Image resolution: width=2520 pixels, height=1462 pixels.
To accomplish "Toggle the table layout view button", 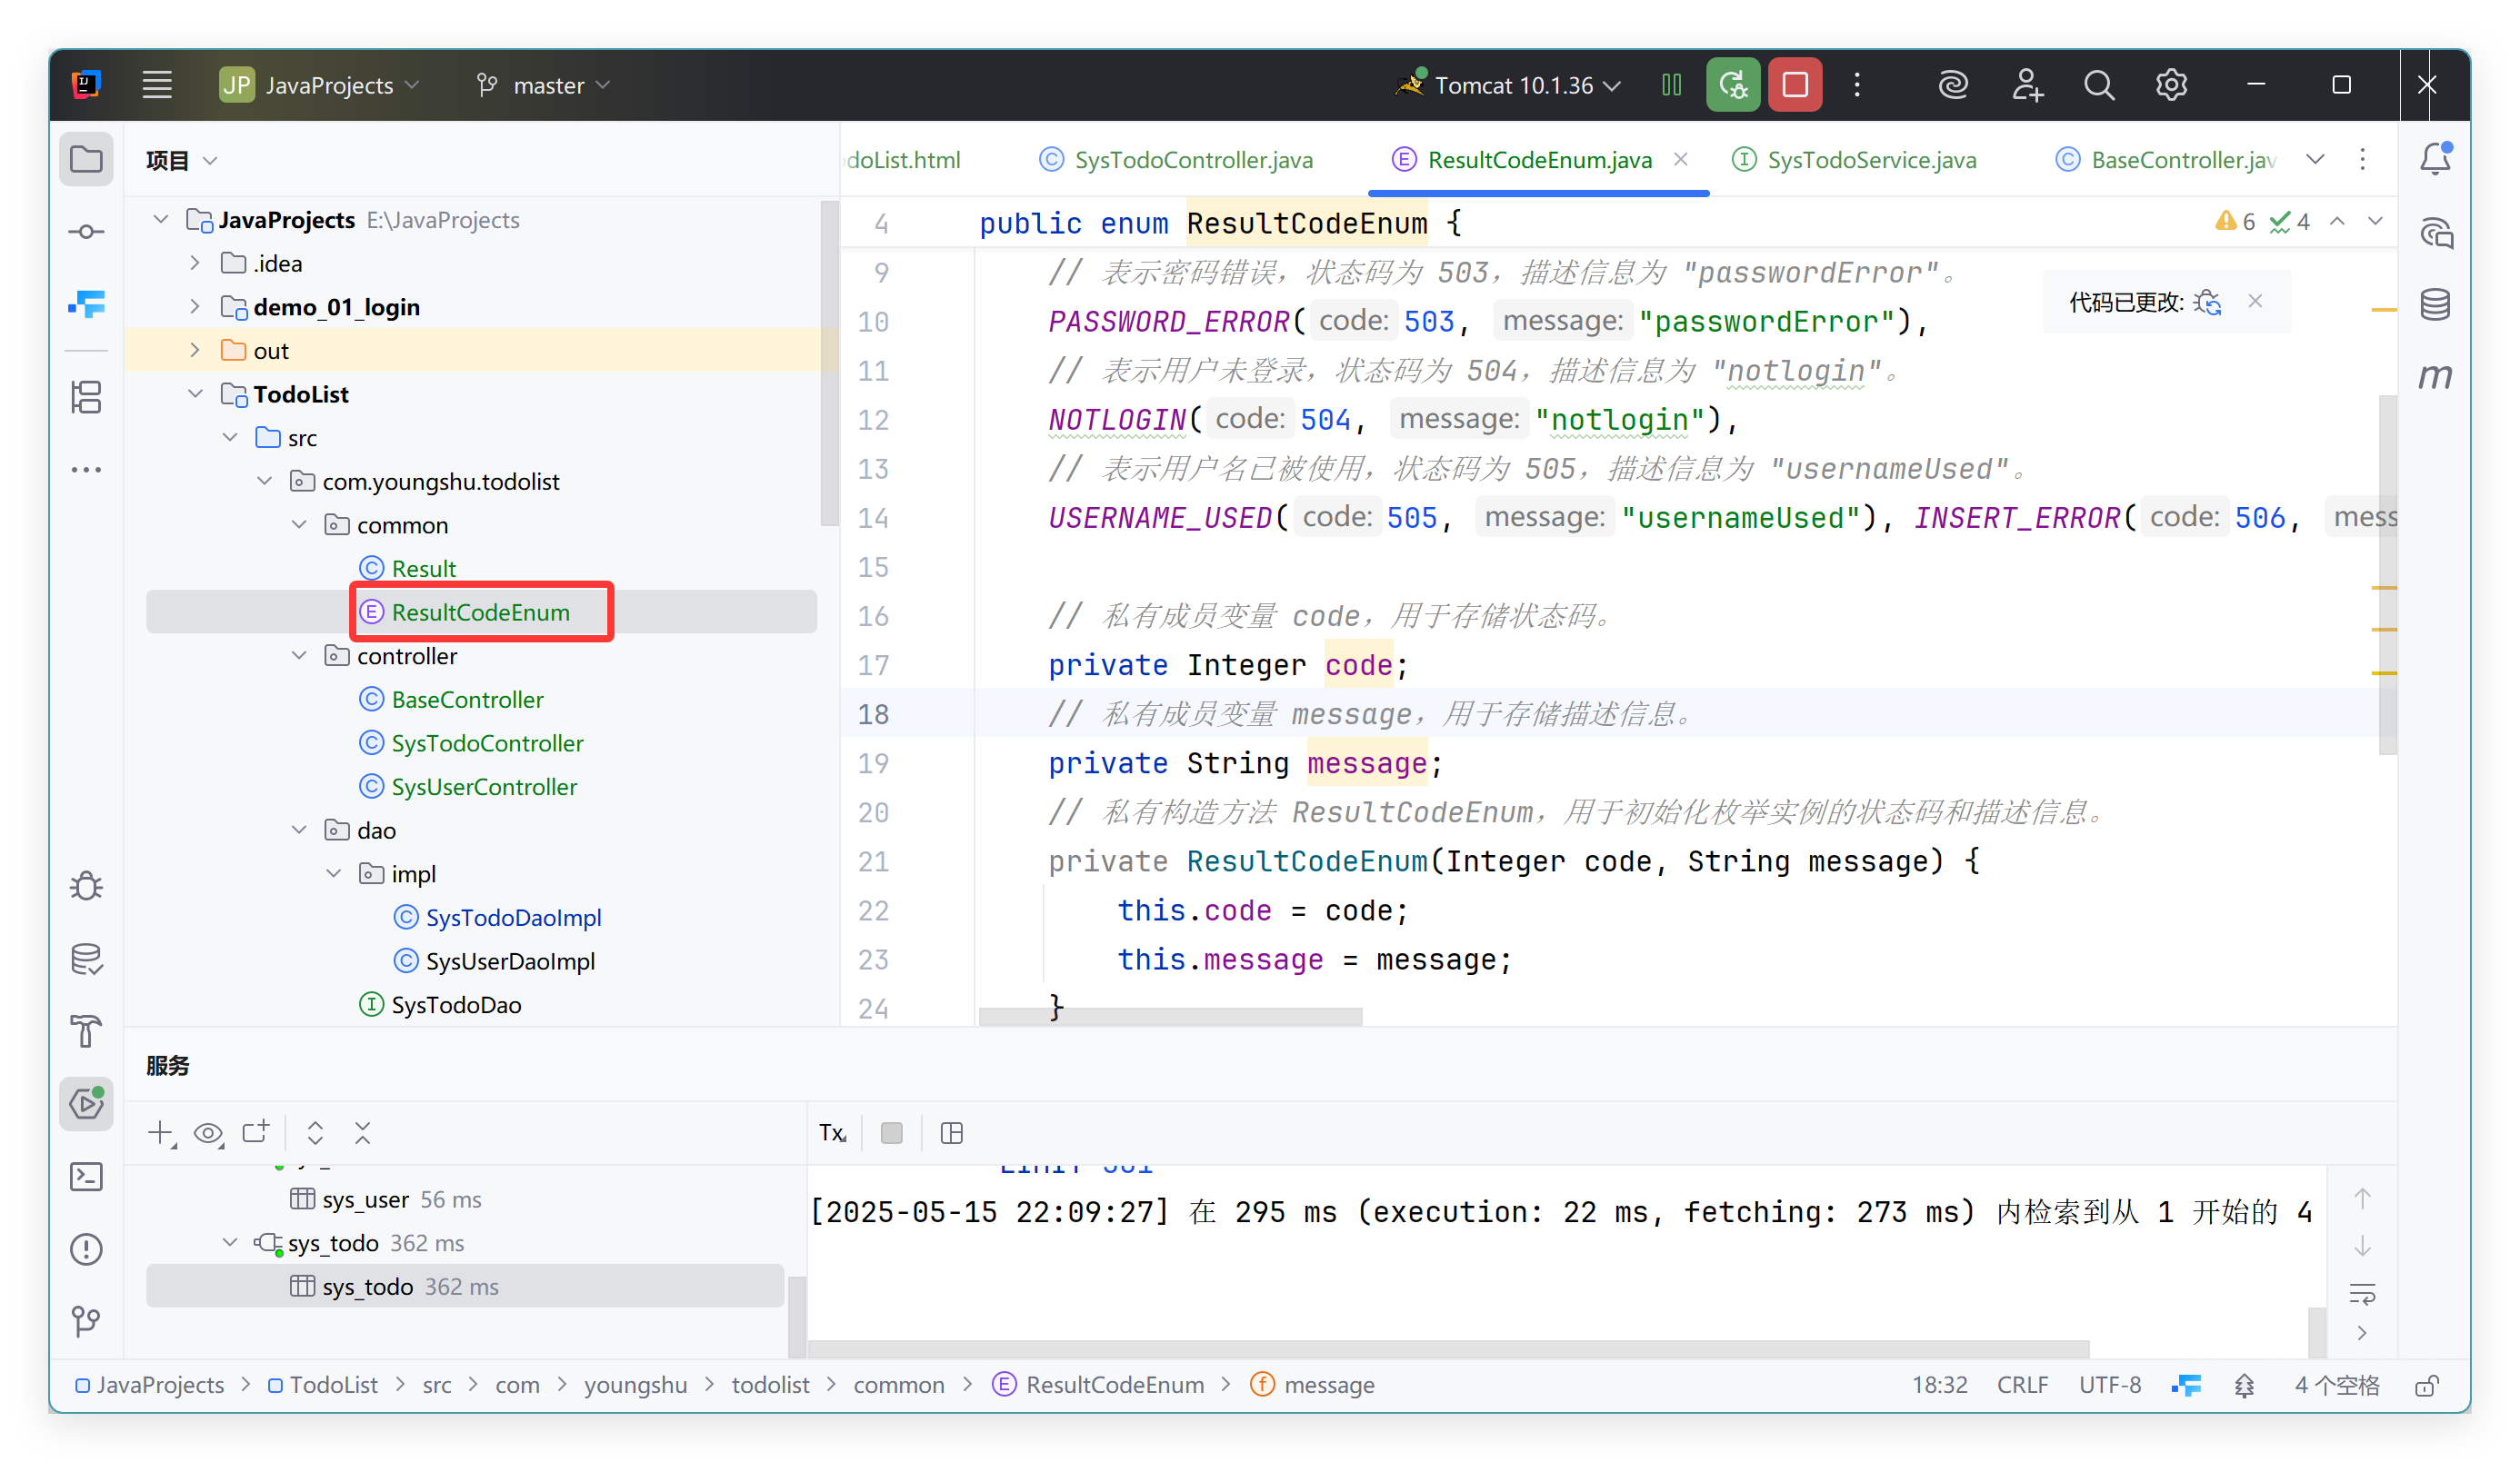I will (x=951, y=1132).
